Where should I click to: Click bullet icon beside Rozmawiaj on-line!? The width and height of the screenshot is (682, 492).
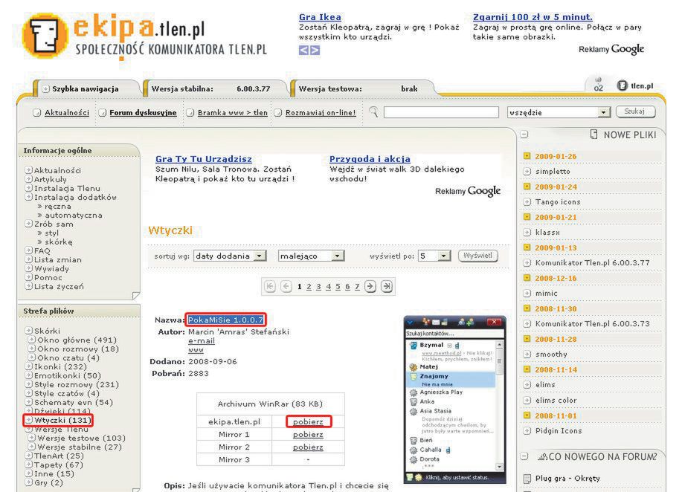278,112
